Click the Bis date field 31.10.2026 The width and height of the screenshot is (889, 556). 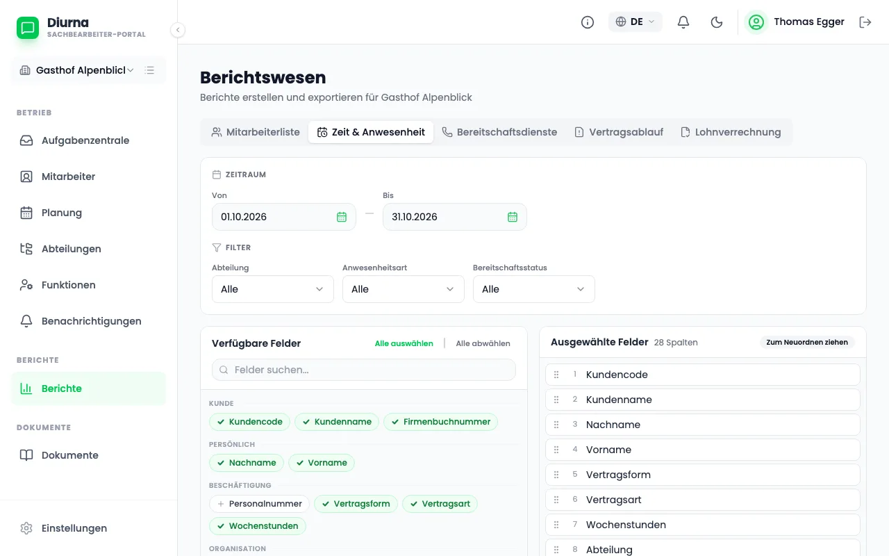coord(455,217)
